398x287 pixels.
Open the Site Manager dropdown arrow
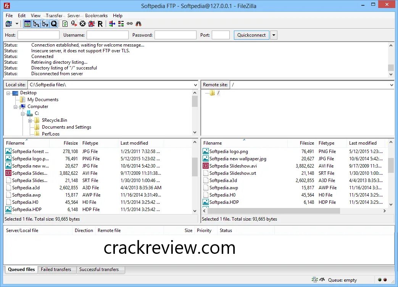(17, 24)
